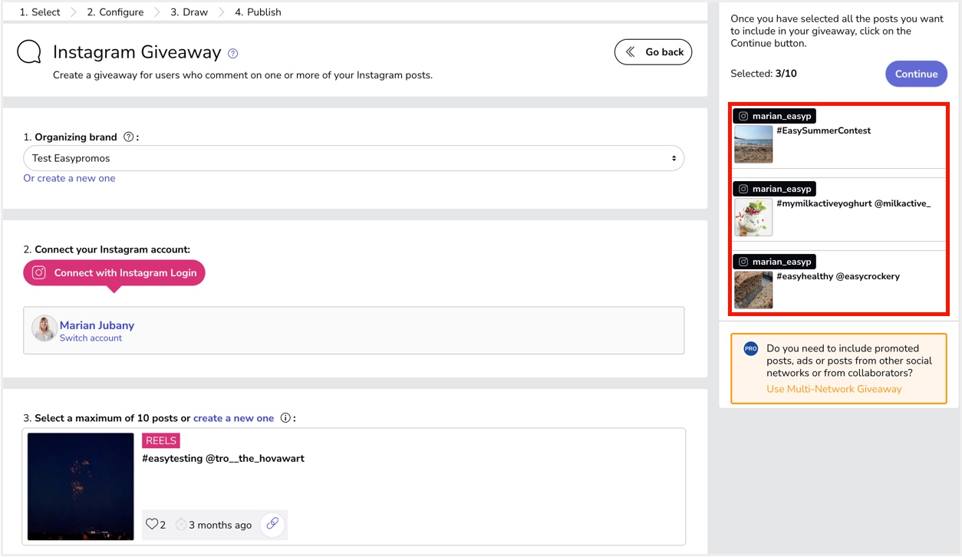Click the link icon on the REELS post
This screenshot has width=962, height=557.
[x=272, y=525]
